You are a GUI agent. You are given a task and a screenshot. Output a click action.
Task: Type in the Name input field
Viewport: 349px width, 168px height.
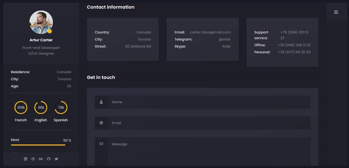click(x=209, y=102)
